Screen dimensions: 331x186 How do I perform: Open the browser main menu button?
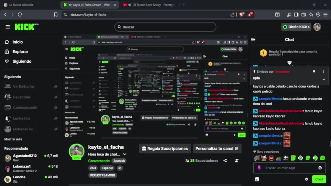325,15
